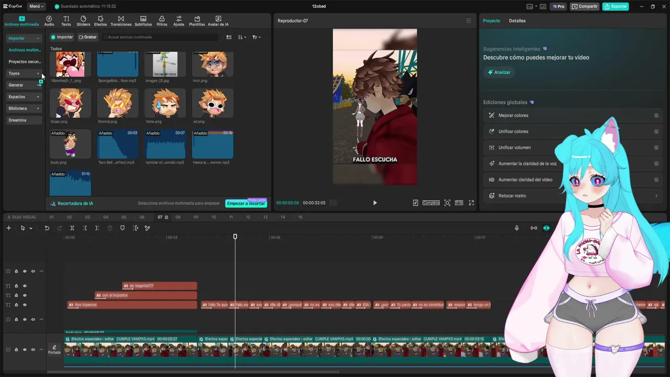This screenshot has width=670, height=377.
Task: Open the Filtros panel
Action: [162, 21]
